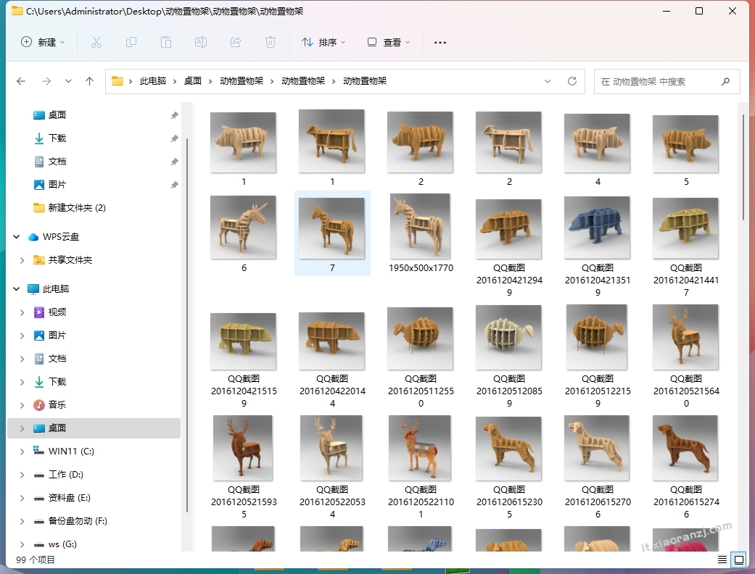The height and width of the screenshot is (574, 755).
Task: Select the 资料盘 (E:) drive
Action: pos(69,497)
